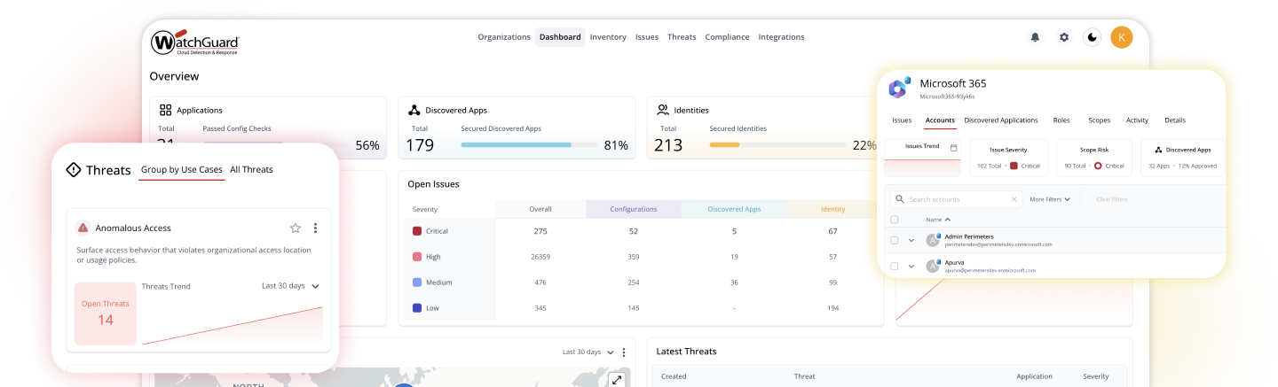Open the More Filters dropdown
This screenshot has width=1278, height=387.
[1050, 199]
